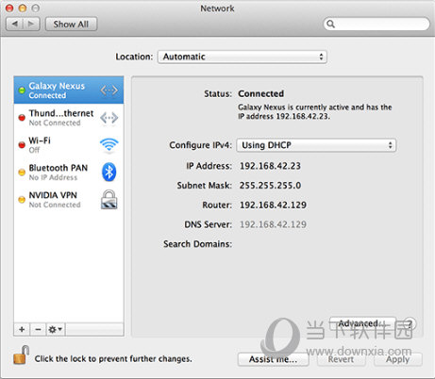Click the forward navigation arrow
The image size is (435, 379).
coord(31,24)
